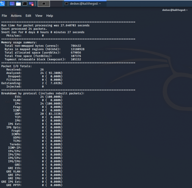
Task: Open the Actions menu
Action: click(16, 16)
